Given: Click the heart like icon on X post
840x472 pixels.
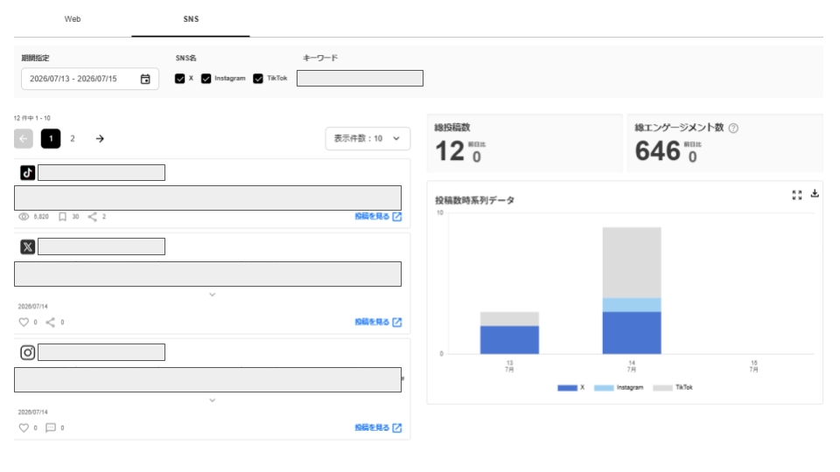Looking at the screenshot, I should pyautogui.click(x=24, y=323).
